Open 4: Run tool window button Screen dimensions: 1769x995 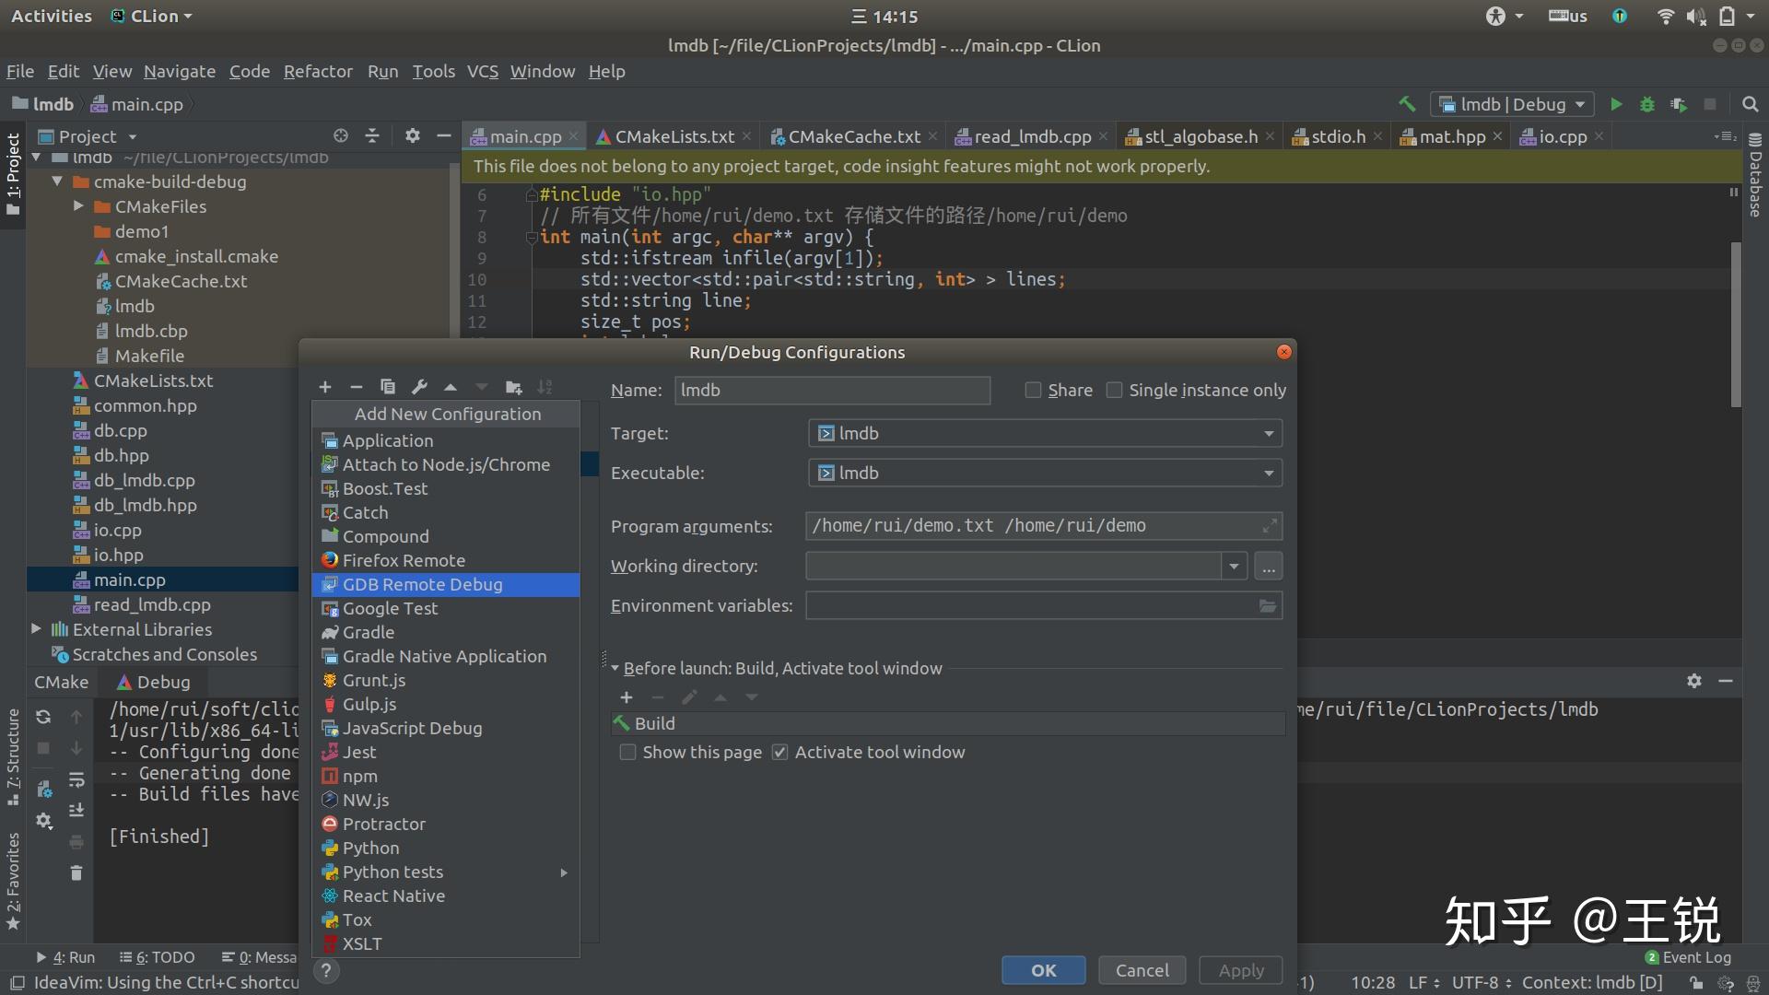[66, 957]
